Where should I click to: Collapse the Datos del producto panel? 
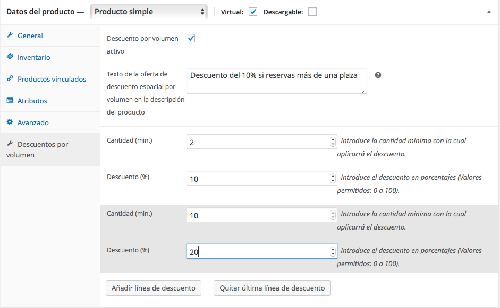pos(489,12)
